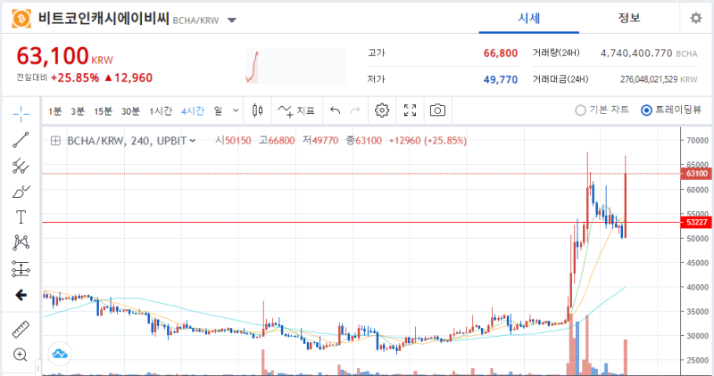Image resolution: width=714 pixels, height=376 pixels.
Task: Click the 53227 horizontal line price label
Action: (696, 223)
